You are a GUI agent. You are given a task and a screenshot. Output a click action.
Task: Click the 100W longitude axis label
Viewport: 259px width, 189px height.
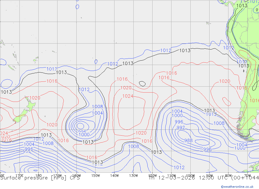coord(190,176)
